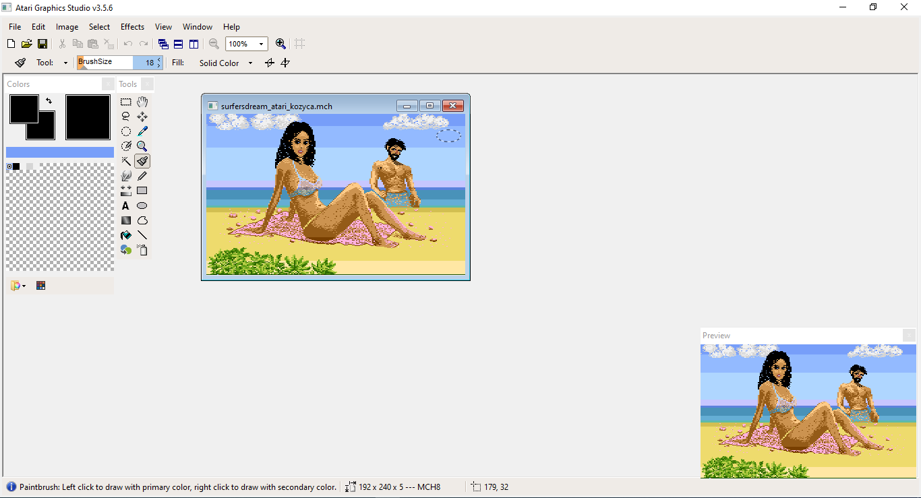Expand the Solid Color fill dropdown
This screenshot has width=921, height=498.
pos(250,63)
